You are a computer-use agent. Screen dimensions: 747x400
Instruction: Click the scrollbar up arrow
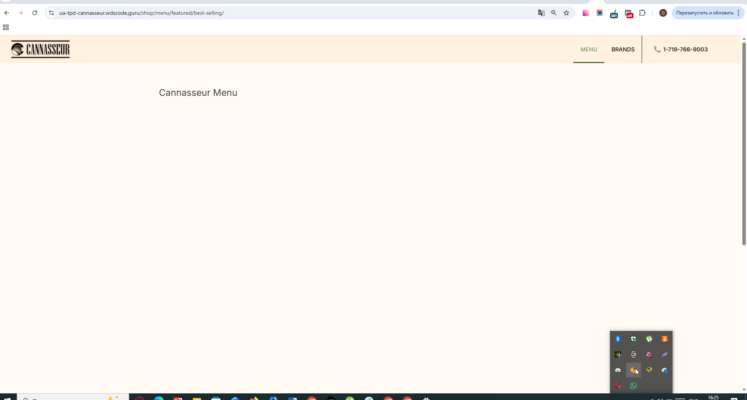[744, 39]
